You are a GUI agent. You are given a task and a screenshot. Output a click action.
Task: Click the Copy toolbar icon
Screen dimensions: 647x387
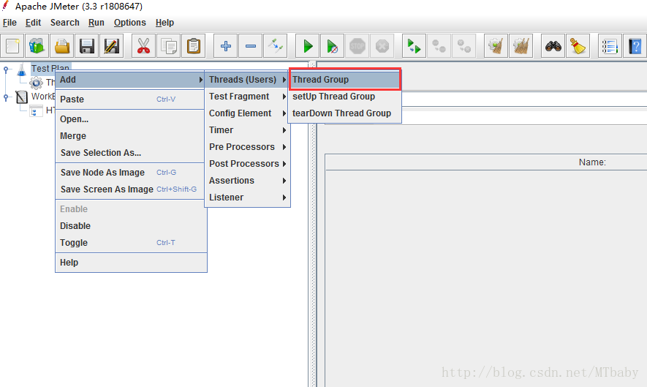pos(168,46)
